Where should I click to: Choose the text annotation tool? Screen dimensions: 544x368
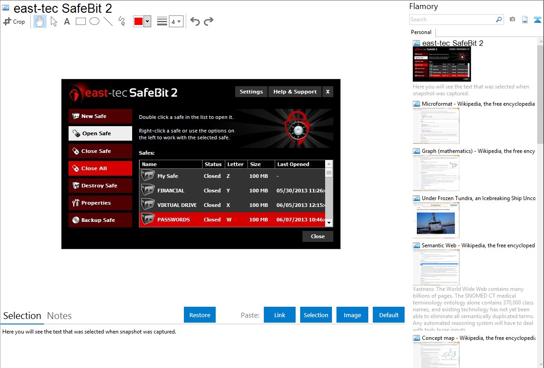pyautogui.click(x=67, y=21)
